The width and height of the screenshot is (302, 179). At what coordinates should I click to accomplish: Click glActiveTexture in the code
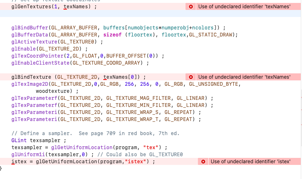34,42
